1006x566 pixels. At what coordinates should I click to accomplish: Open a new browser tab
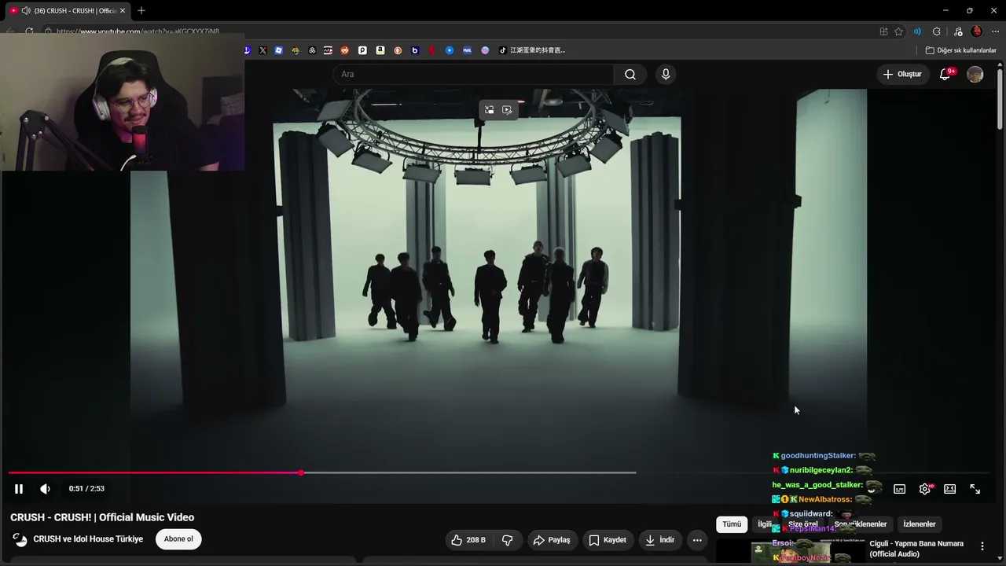pos(141,10)
